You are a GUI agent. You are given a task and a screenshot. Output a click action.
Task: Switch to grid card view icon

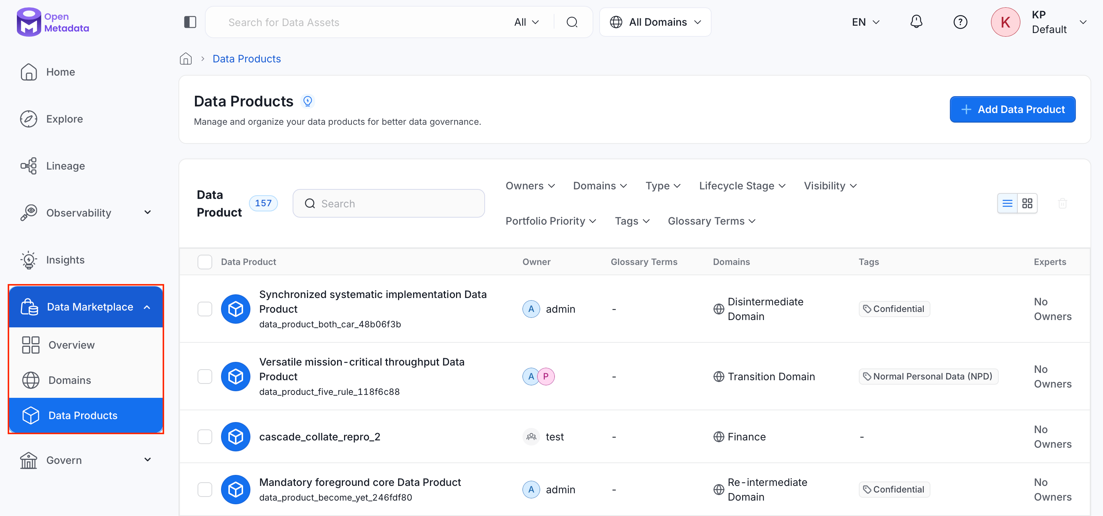(1027, 203)
